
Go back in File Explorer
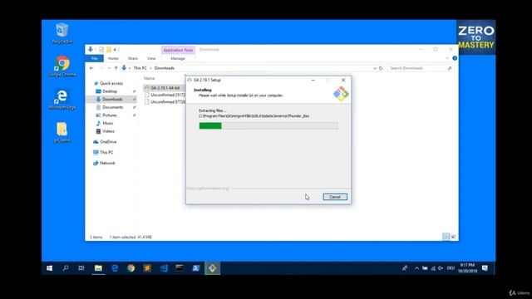click(91, 68)
